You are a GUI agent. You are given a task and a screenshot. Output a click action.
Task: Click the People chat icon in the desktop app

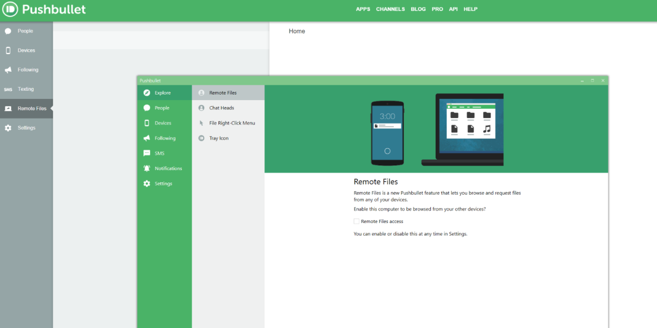click(147, 108)
